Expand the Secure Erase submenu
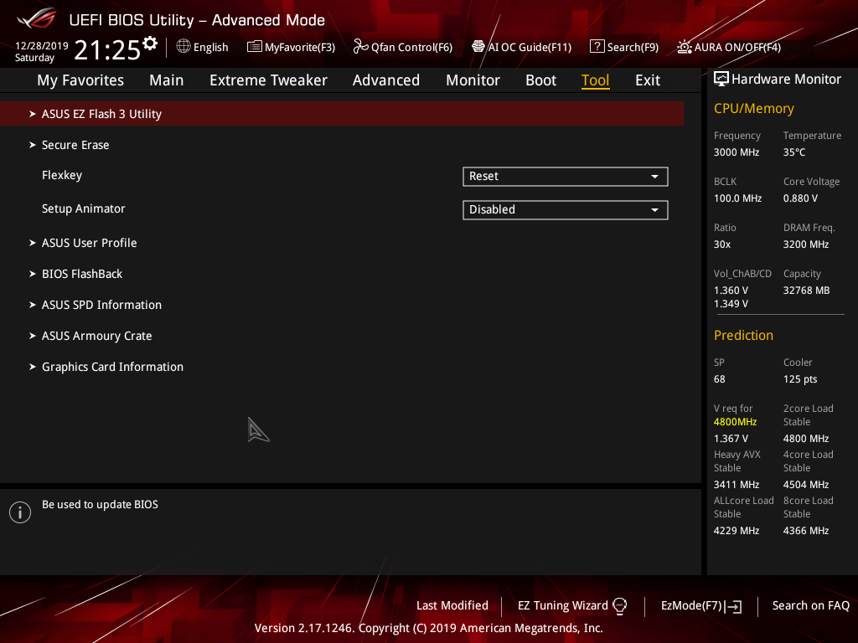 (x=75, y=145)
